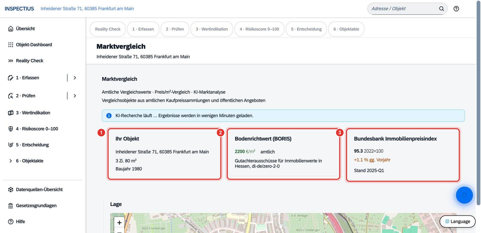
Task: Switch to the 6 · Objektakte tab
Action: coord(346,29)
